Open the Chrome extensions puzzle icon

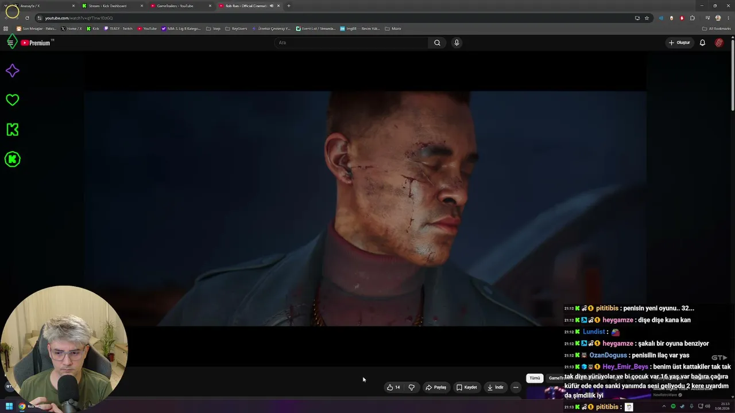(693, 18)
